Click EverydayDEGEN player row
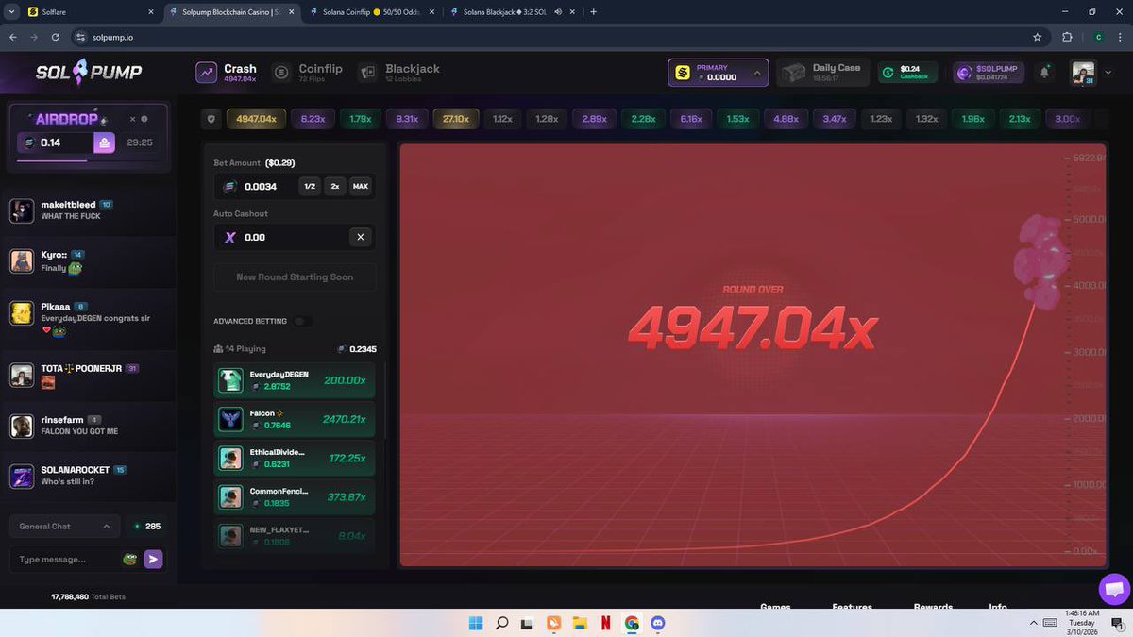 point(295,380)
